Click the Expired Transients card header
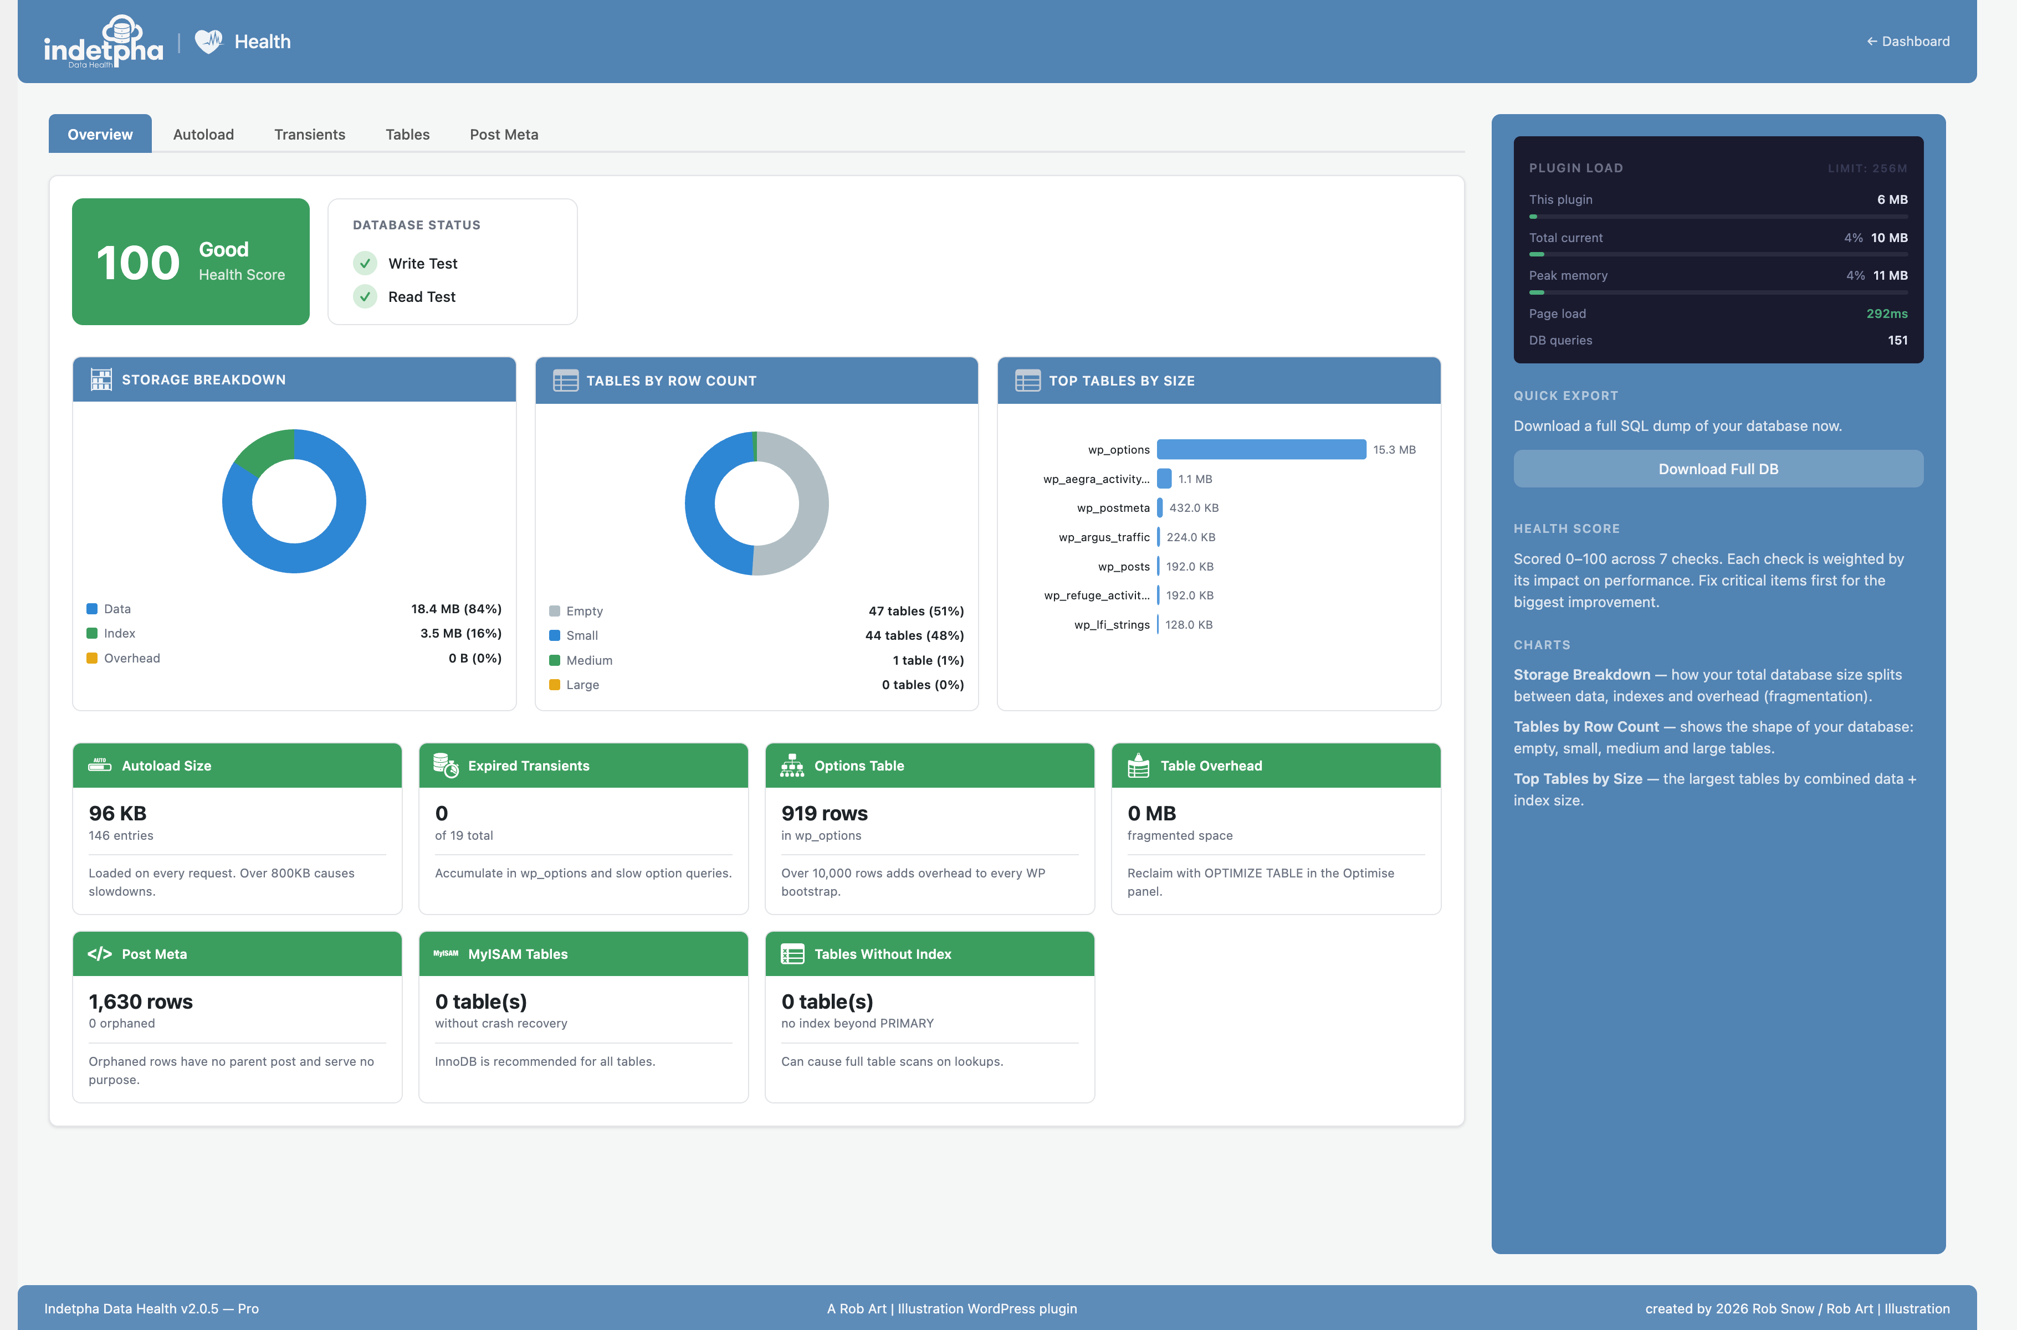Viewport: 2017px width, 1330px height. point(583,765)
